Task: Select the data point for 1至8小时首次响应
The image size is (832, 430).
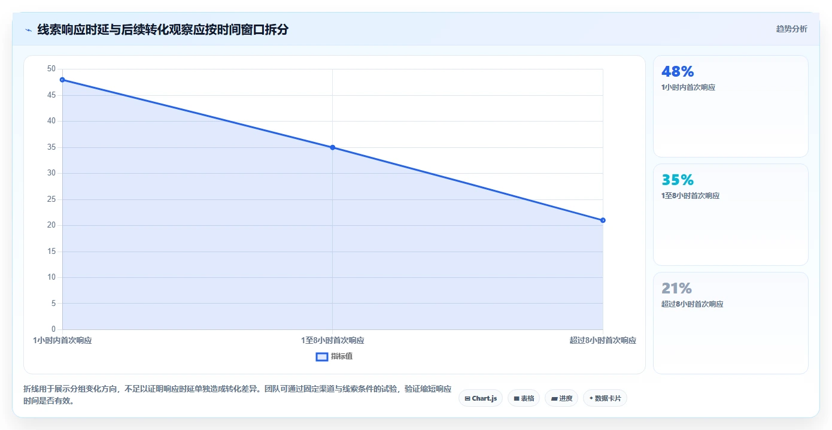Action: point(332,147)
